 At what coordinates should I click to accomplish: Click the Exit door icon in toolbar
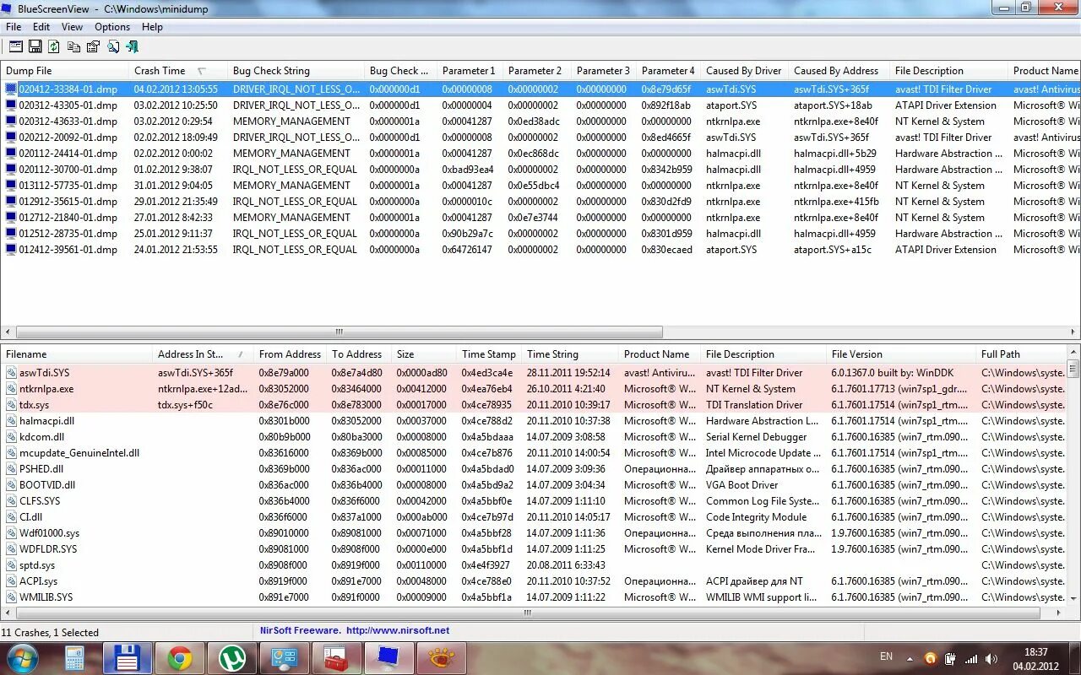coord(133,46)
